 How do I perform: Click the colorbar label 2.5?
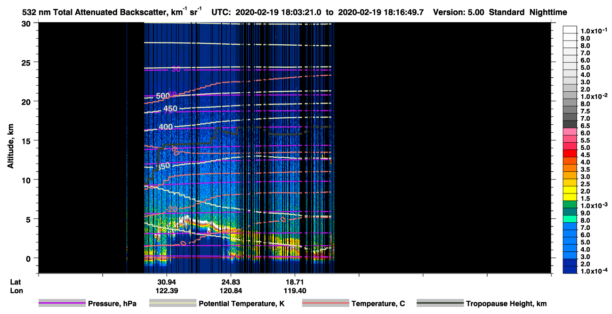point(585,184)
